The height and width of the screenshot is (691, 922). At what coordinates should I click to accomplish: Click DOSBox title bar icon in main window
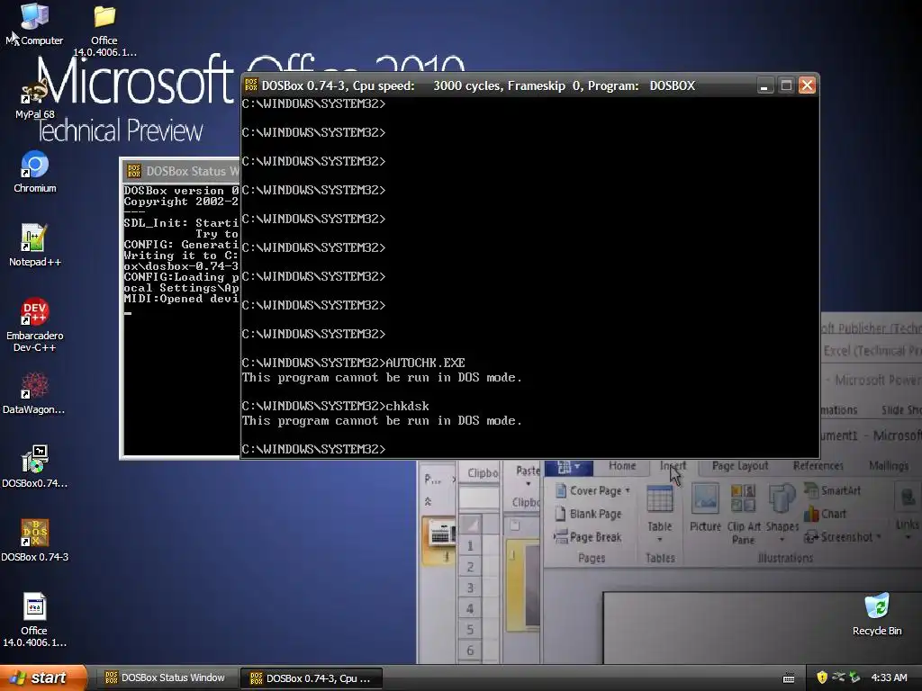click(251, 85)
